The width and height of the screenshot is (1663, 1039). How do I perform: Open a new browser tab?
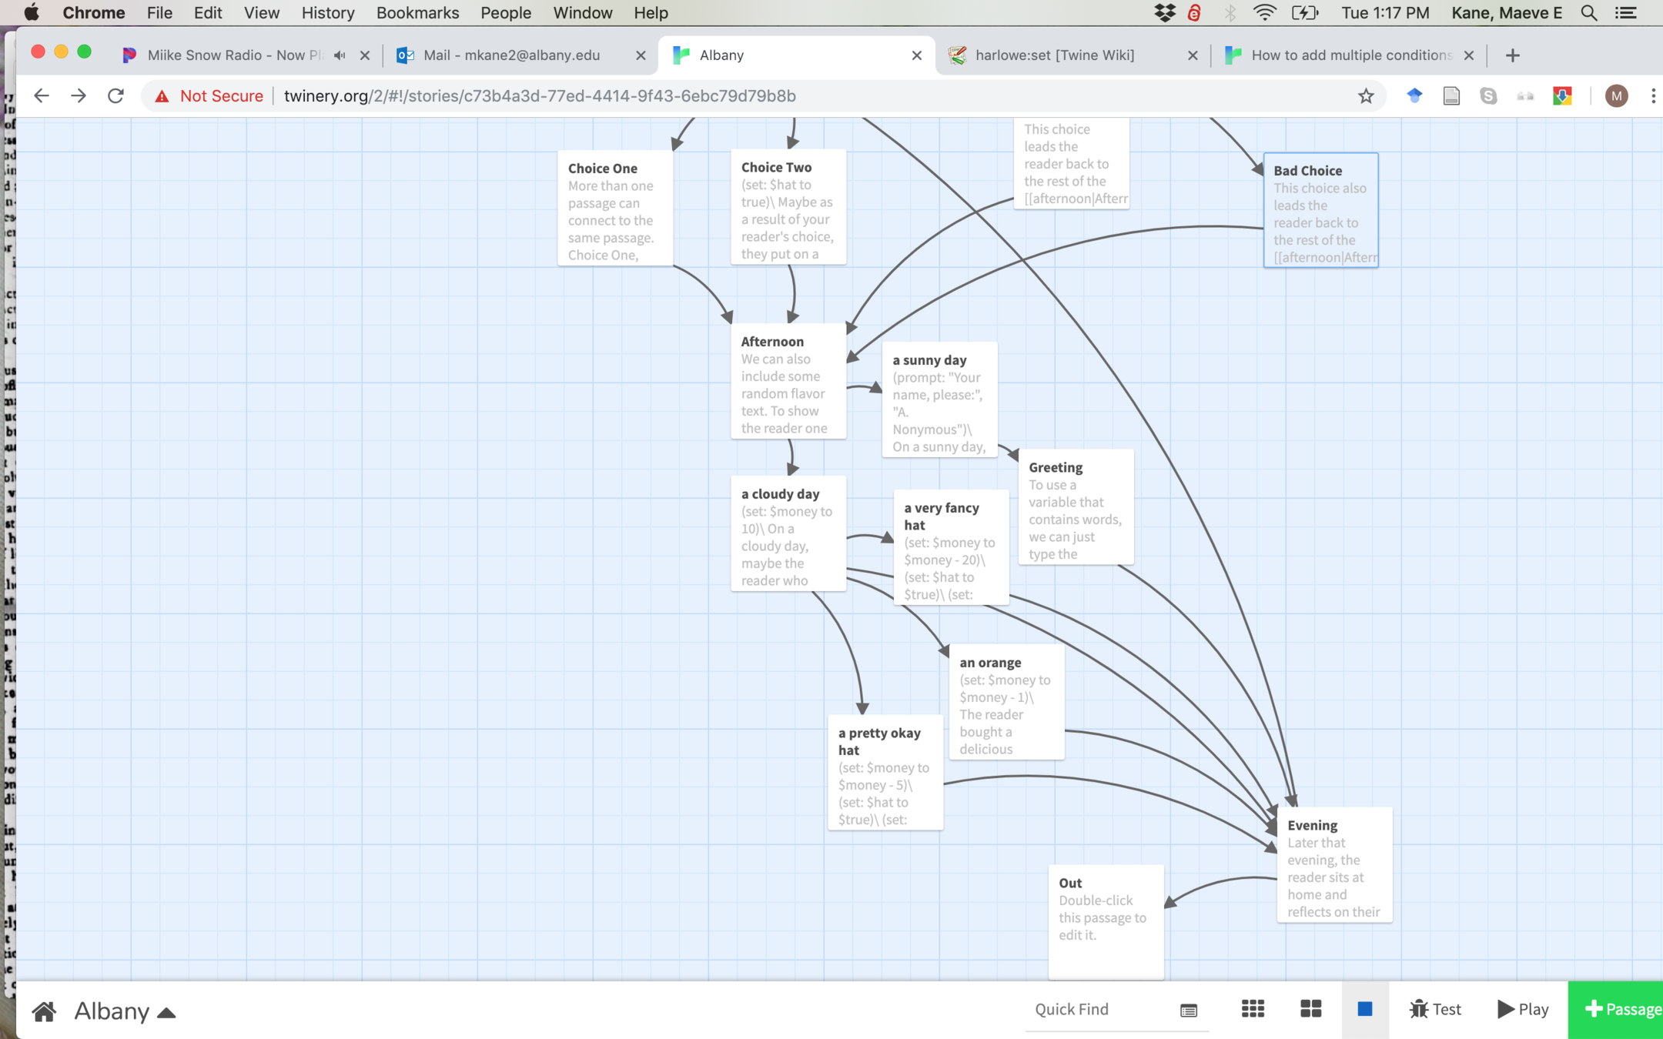1512,55
